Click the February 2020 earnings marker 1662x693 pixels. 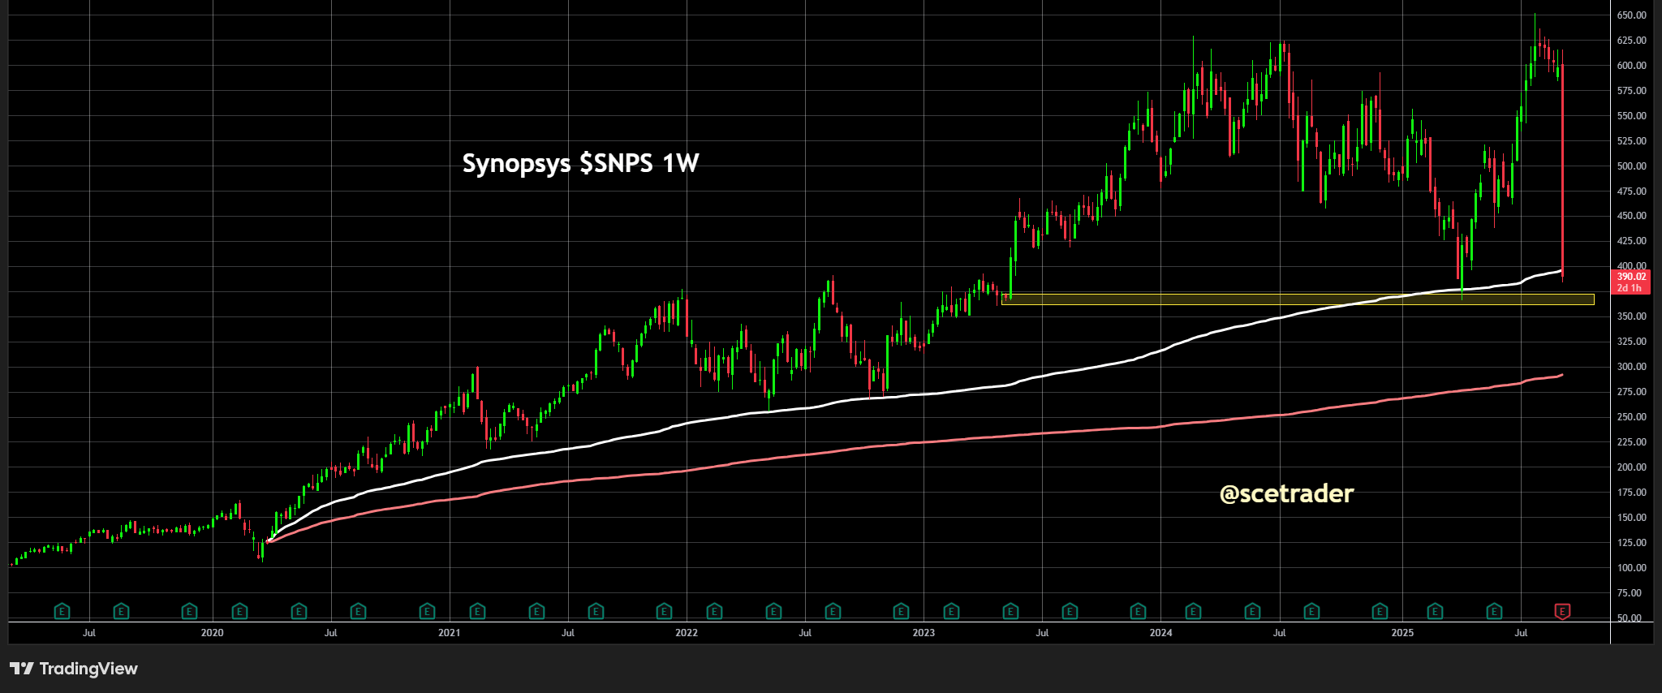239,611
